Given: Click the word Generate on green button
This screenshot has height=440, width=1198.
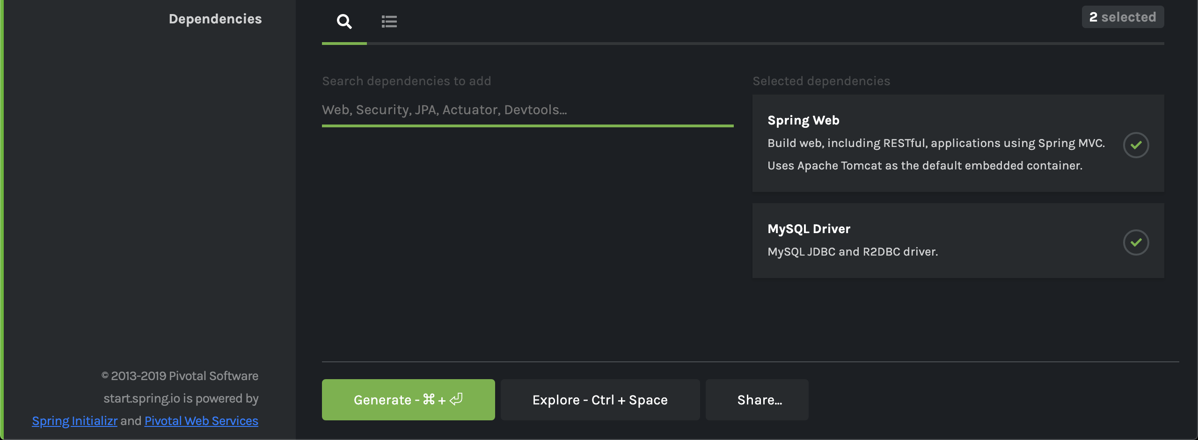Looking at the screenshot, I should click(382, 400).
